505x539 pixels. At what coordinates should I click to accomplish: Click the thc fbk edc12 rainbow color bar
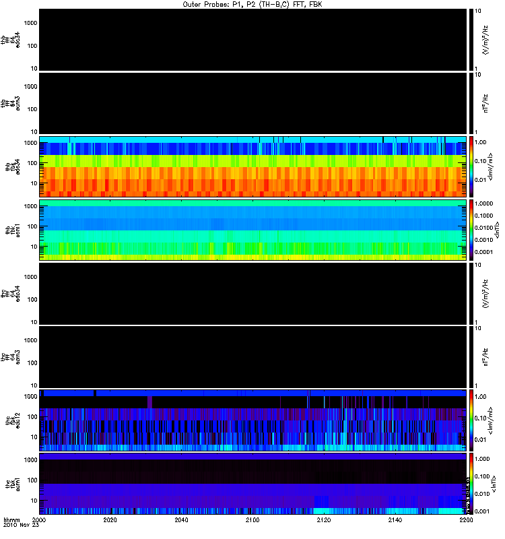471,420
